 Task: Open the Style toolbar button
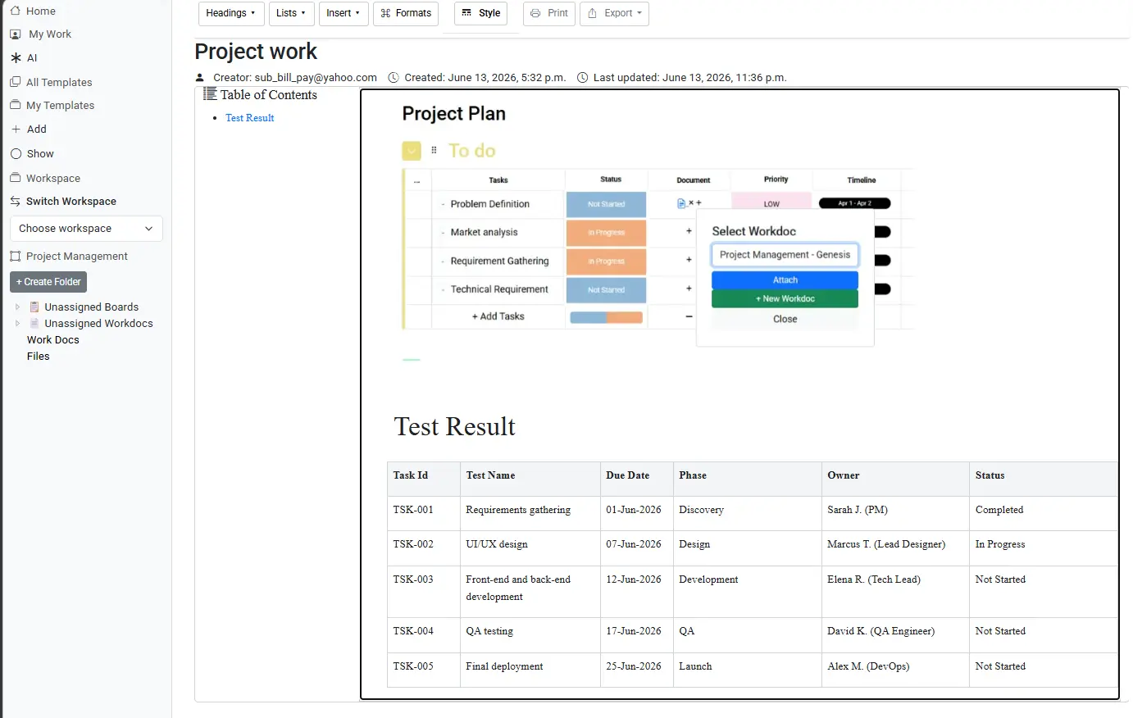(481, 13)
